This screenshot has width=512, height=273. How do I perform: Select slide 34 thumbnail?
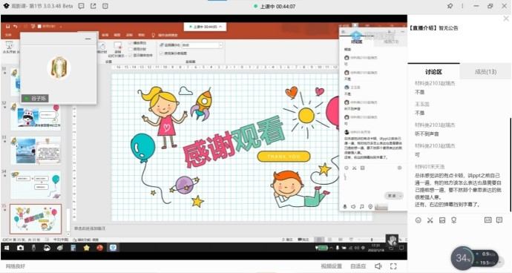point(36,185)
